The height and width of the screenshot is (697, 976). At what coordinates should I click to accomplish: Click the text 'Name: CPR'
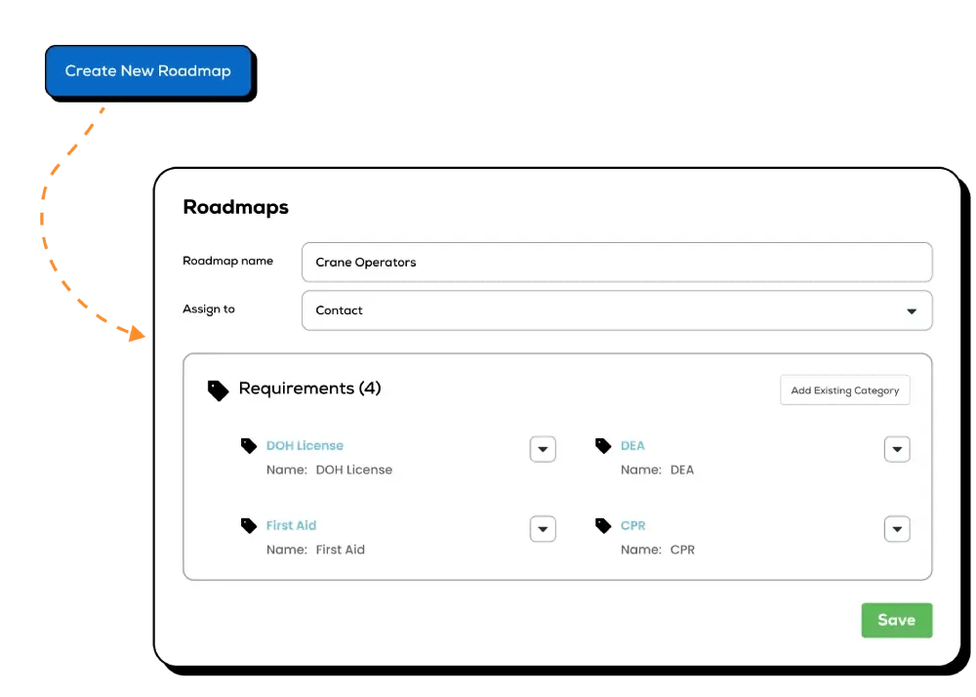(x=658, y=550)
